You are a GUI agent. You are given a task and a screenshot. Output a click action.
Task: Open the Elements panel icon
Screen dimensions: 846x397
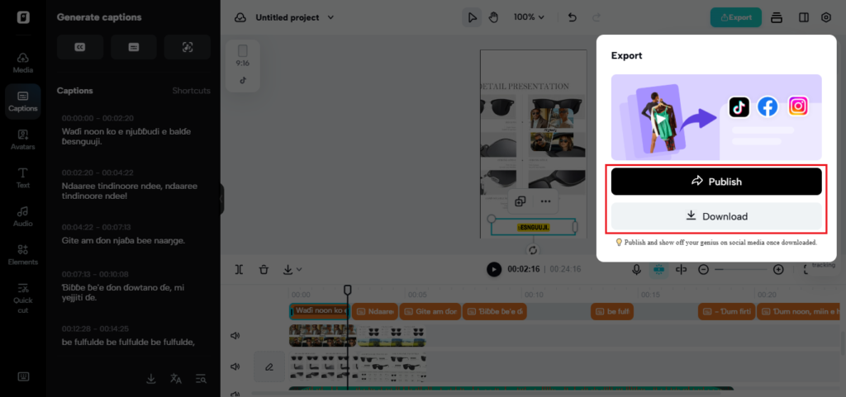pyautogui.click(x=23, y=254)
